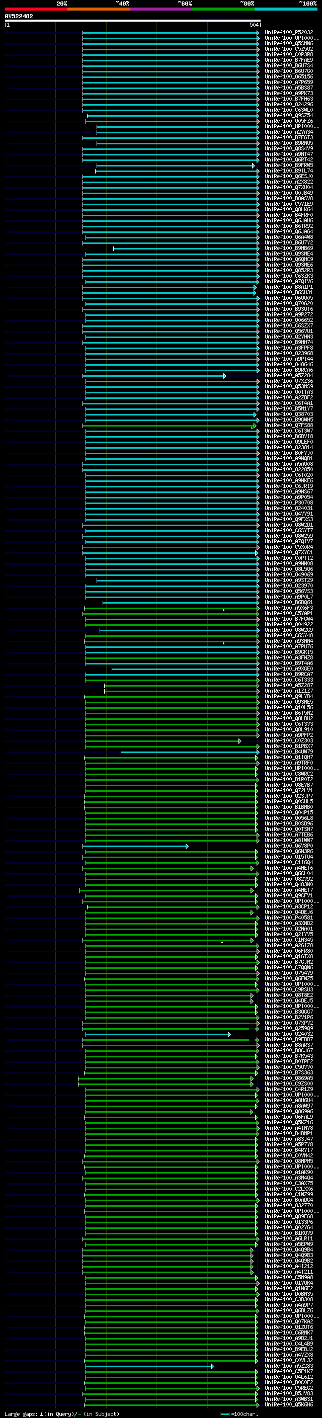
Task: Select hit label UniRef100_C5YAP1
Action: pyautogui.click(x=289, y=613)
